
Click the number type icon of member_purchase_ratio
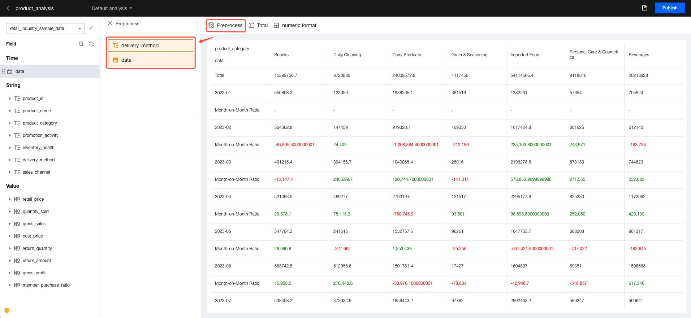[x=17, y=285]
